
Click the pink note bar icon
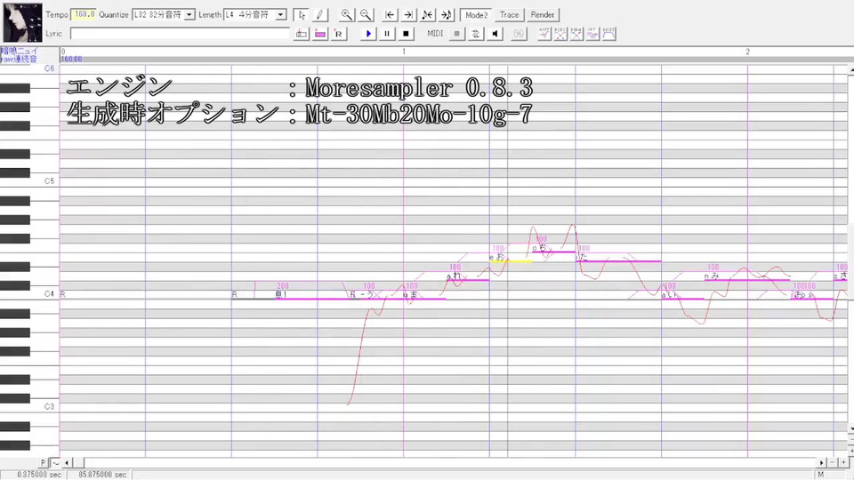coord(319,34)
